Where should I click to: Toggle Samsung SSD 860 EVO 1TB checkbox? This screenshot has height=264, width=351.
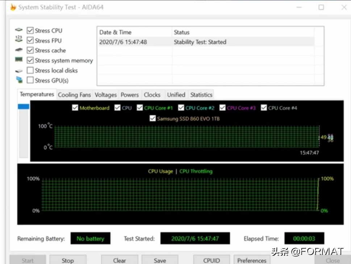152,118
